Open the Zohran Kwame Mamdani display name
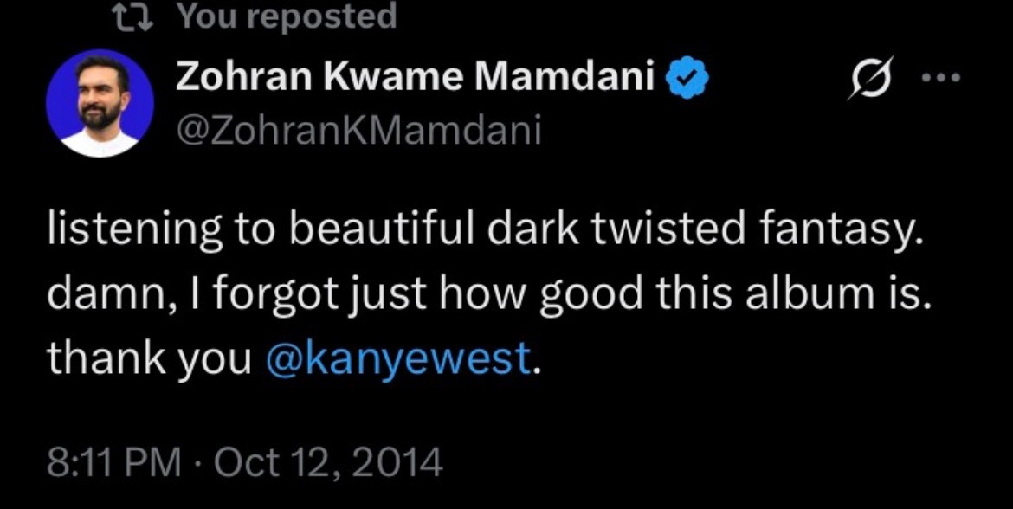The height and width of the screenshot is (509, 1013). [x=414, y=79]
